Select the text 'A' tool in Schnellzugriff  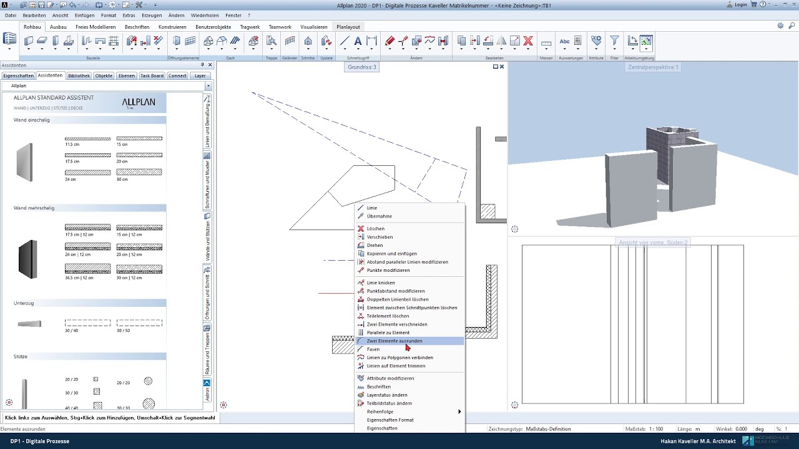click(358, 41)
